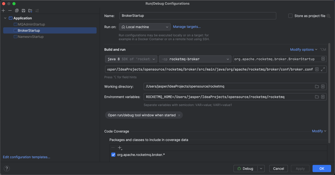Click the Application folder label
The image size is (335, 175).
pos(23,18)
